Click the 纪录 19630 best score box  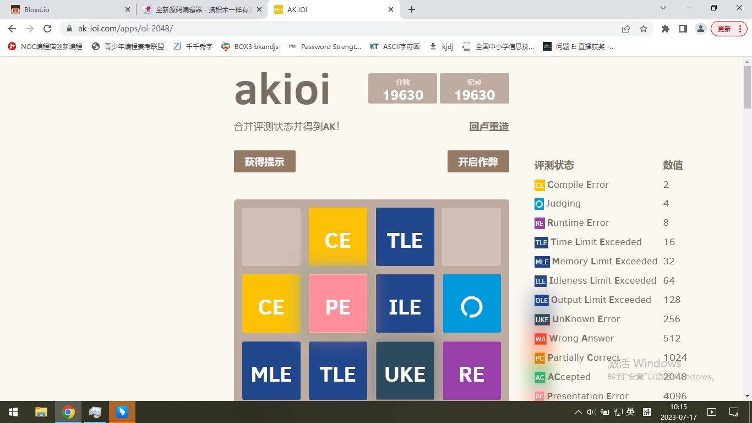pyautogui.click(x=475, y=89)
